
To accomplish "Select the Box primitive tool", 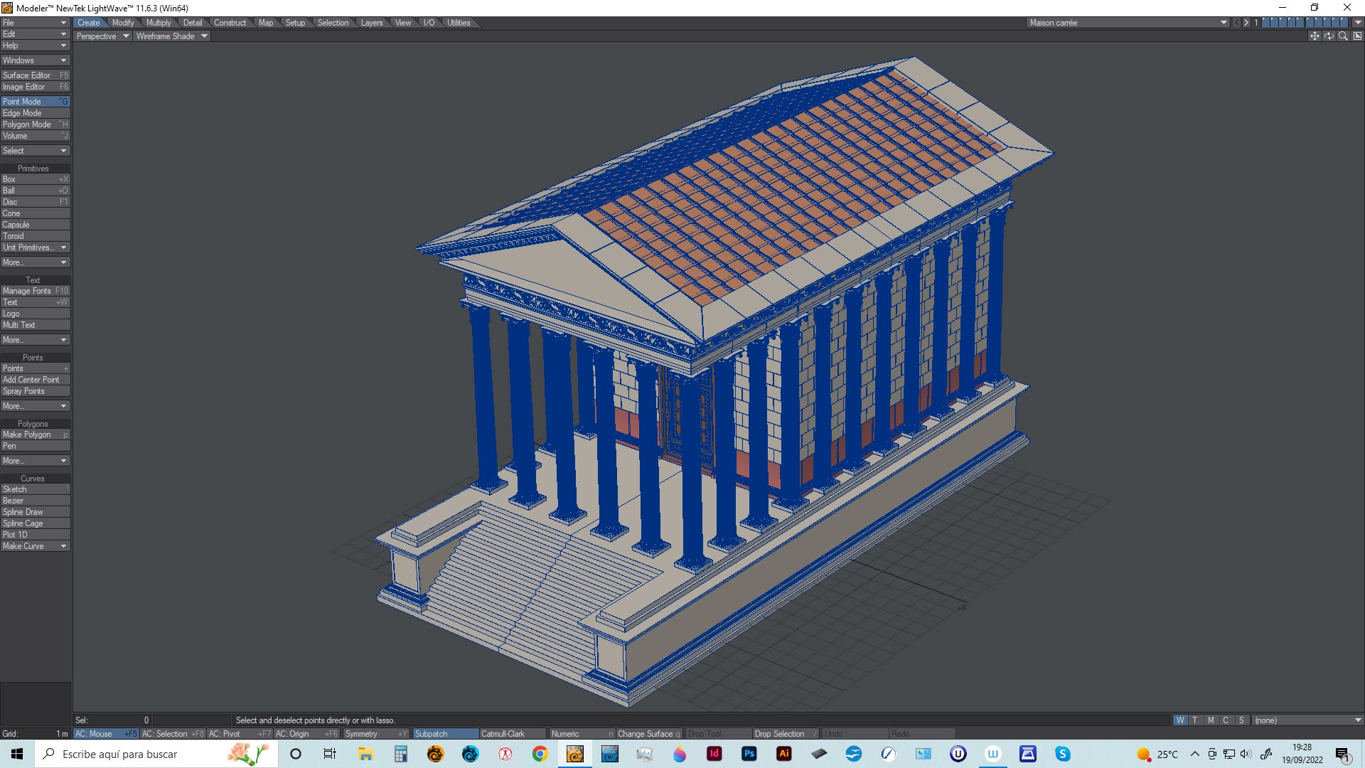I will pyautogui.click(x=35, y=179).
